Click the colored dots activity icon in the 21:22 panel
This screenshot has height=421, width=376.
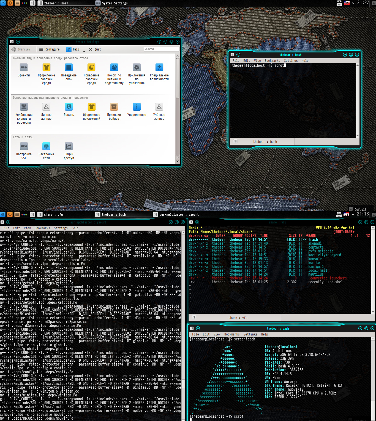coord(24,3)
